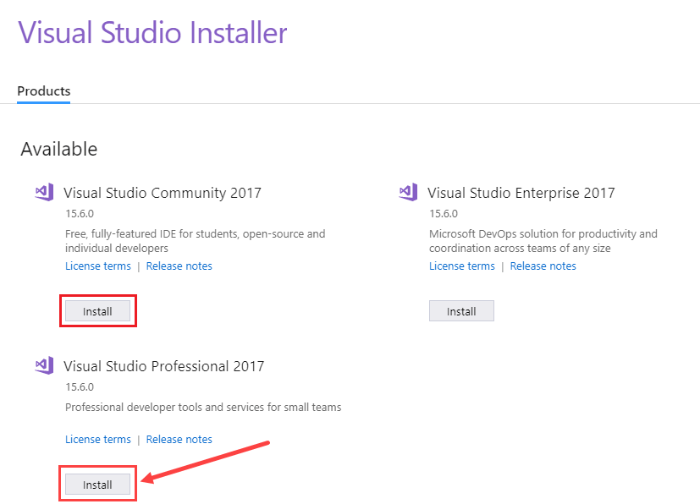Image resolution: width=700 pixels, height=504 pixels.
Task: Click the Professional edition description text
Action: click(x=203, y=408)
